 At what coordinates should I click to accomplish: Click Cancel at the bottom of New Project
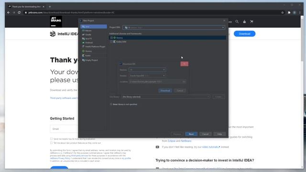[206, 134]
